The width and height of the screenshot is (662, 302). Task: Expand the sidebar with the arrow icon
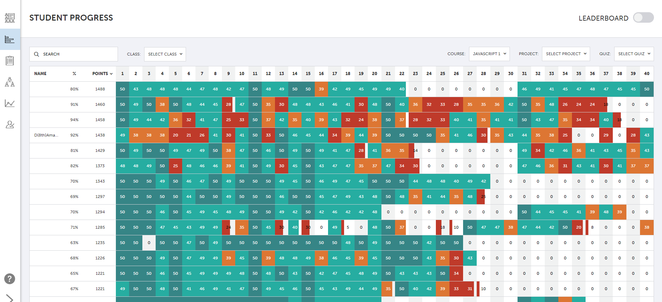[10, 299]
